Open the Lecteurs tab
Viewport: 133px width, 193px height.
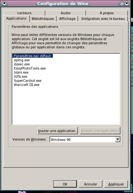click(x=24, y=13)
